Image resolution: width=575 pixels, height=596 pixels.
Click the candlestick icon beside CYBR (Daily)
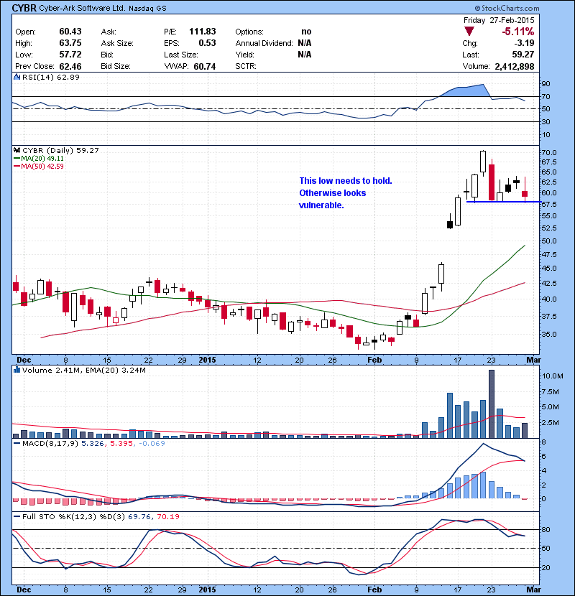[17, 151]
